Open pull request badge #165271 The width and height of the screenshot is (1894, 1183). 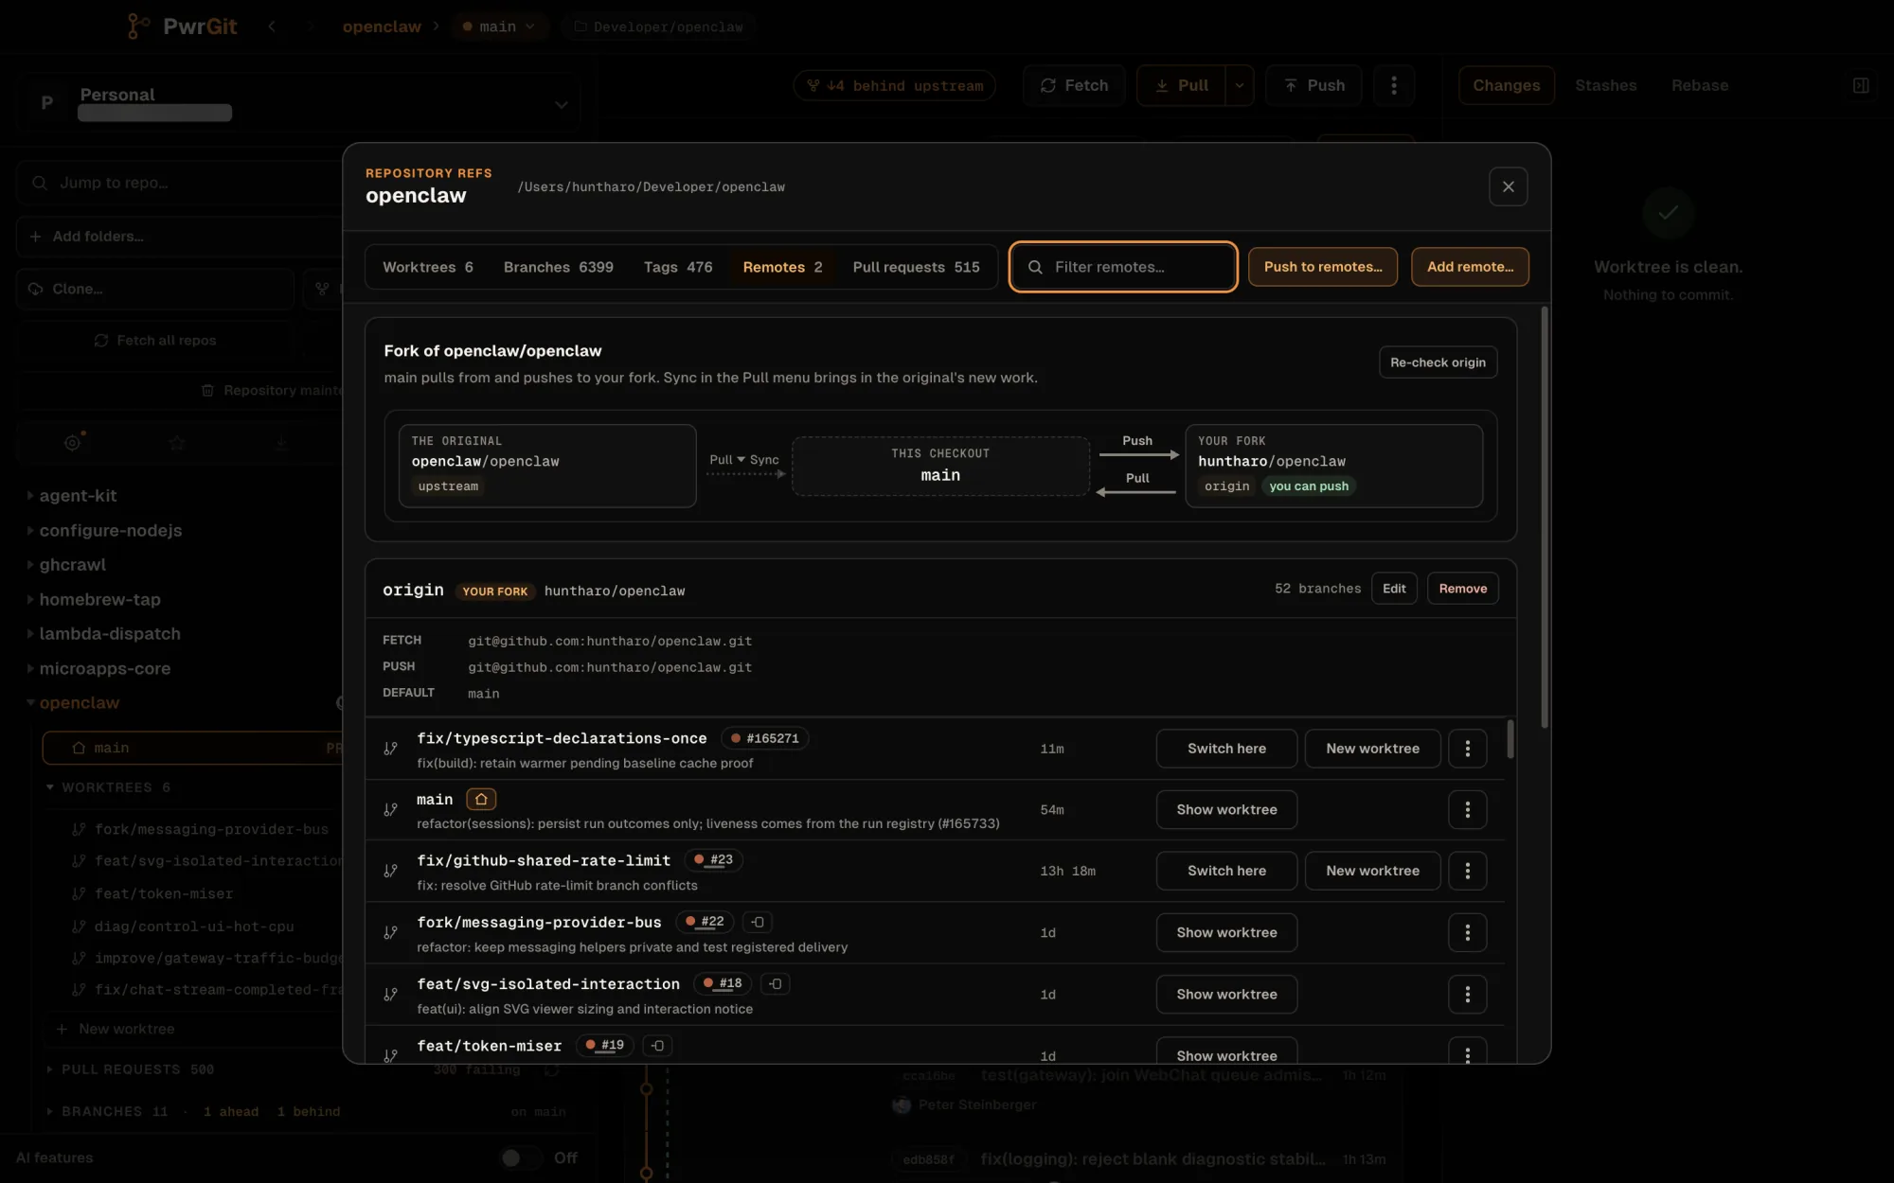[765, 738]
